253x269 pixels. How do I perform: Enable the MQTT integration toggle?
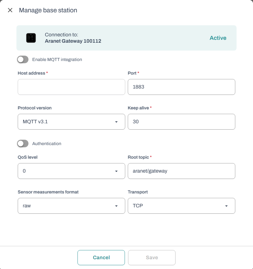click(x=23, y=59)
